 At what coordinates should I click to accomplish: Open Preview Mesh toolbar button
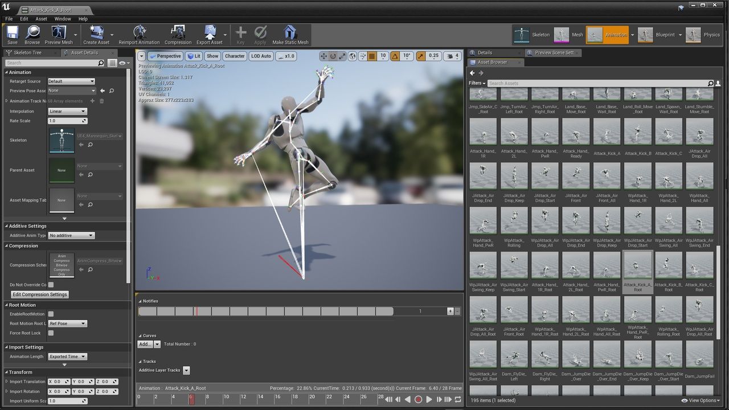(59, 35)
